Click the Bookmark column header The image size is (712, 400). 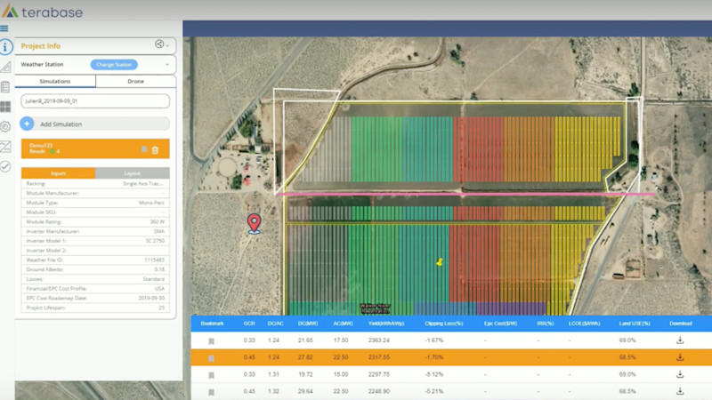212,324
